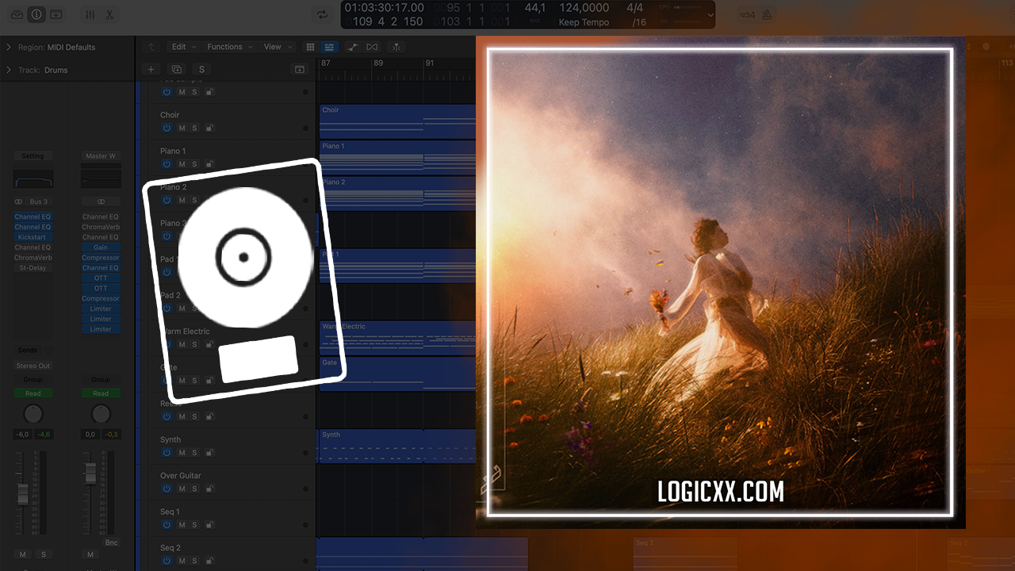Open the Editors scissors icon
Screen dimensions: 1015x571
click(109, 14)
